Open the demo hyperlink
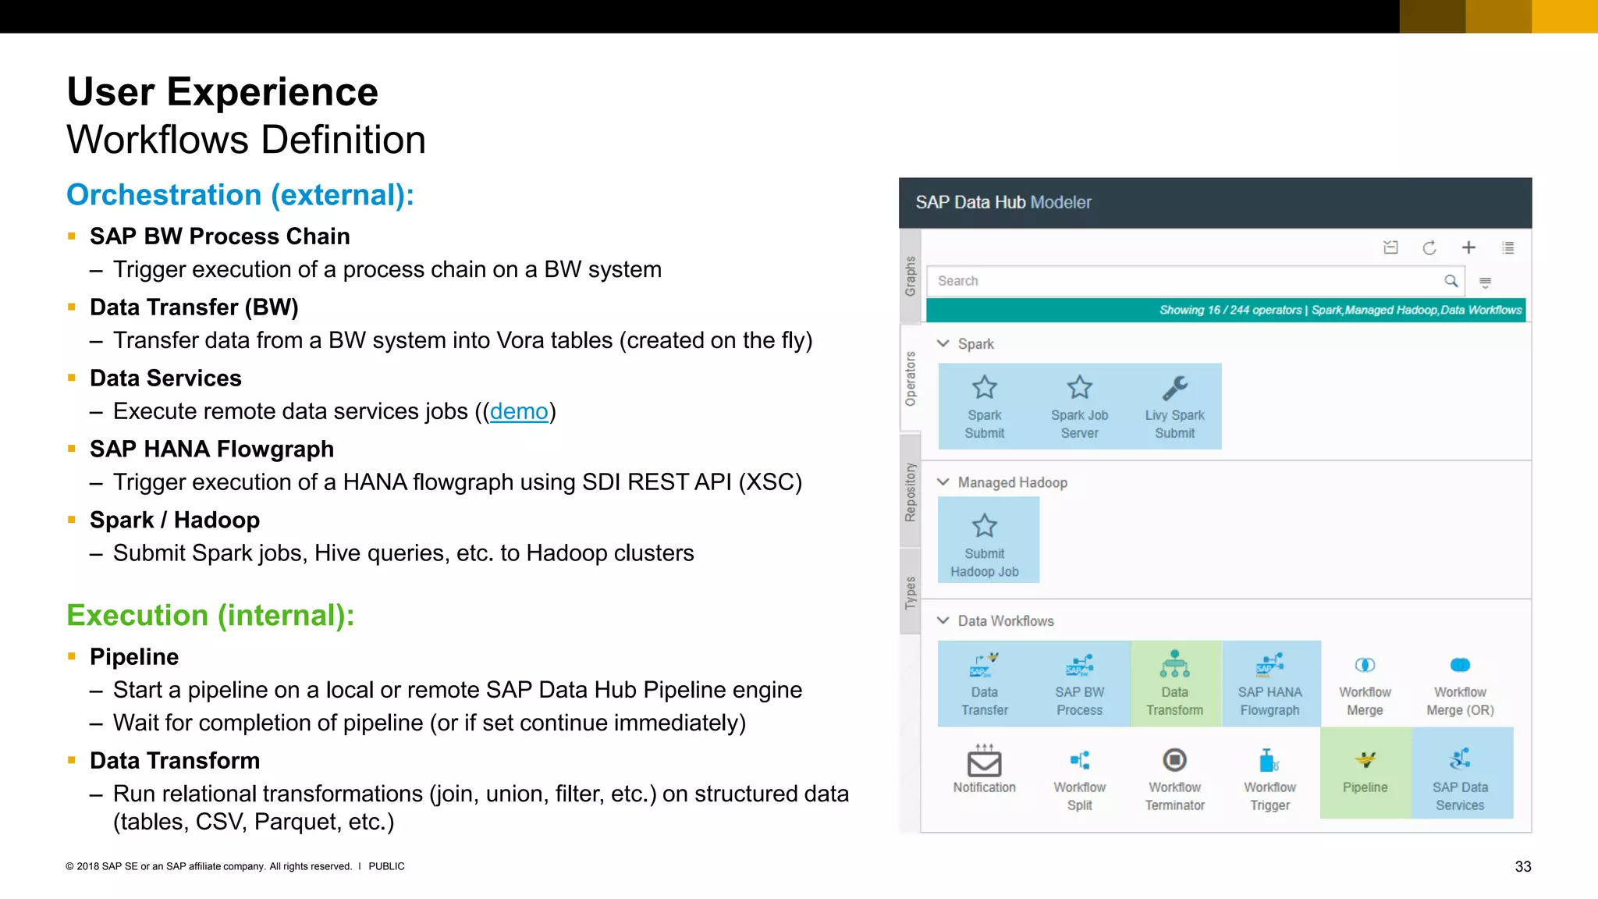Viewport: 1598px width, 899px height. [x=519, y=411]
